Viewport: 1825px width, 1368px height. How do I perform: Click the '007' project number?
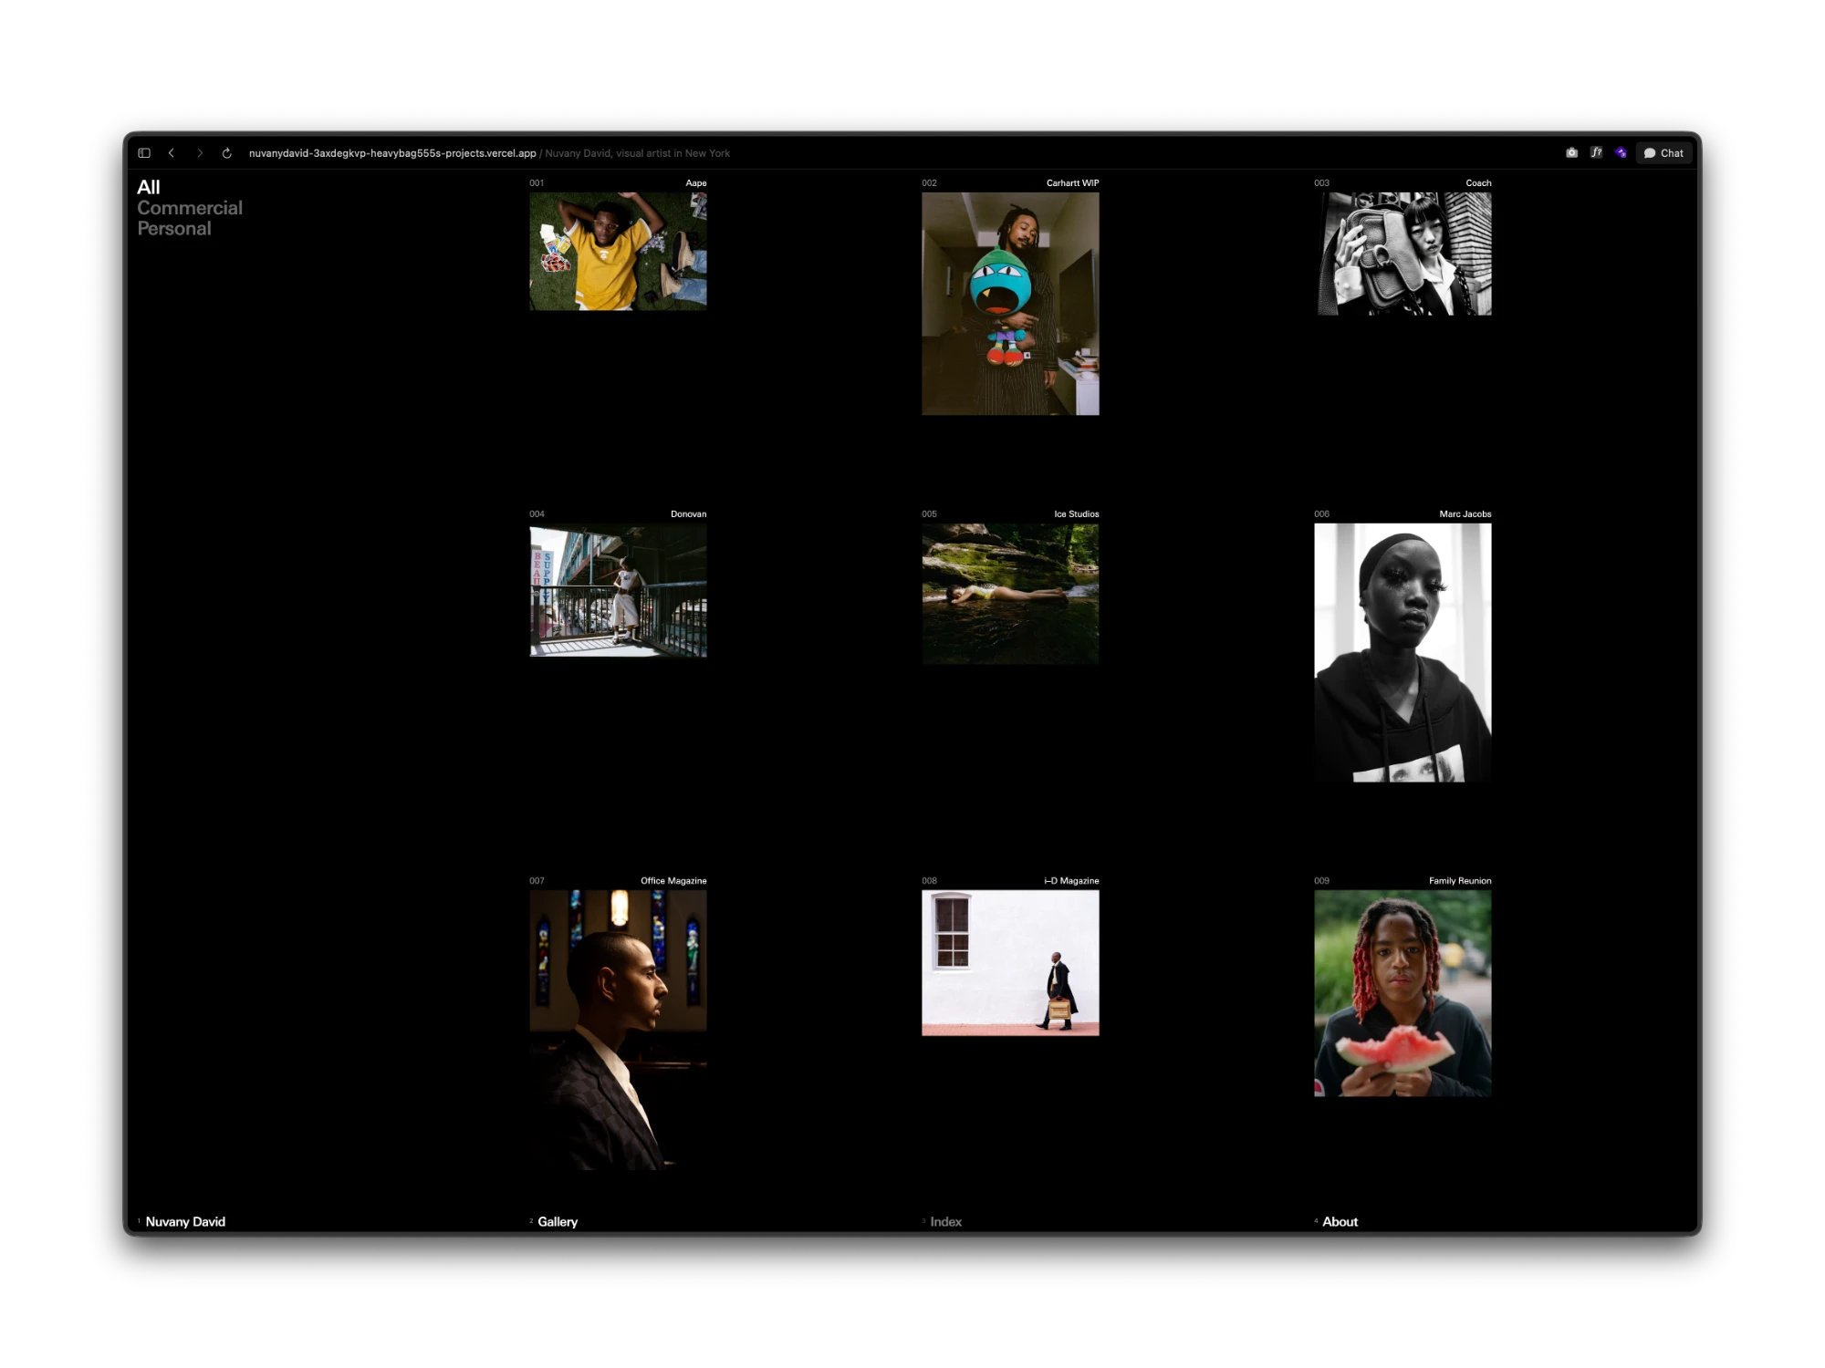click(x=537, y=881)
